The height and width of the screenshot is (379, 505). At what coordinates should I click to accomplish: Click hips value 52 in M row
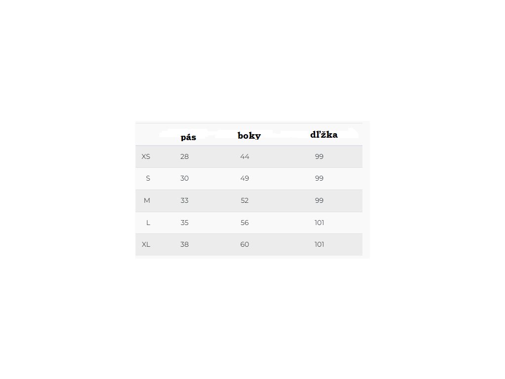tap(245, 201)
